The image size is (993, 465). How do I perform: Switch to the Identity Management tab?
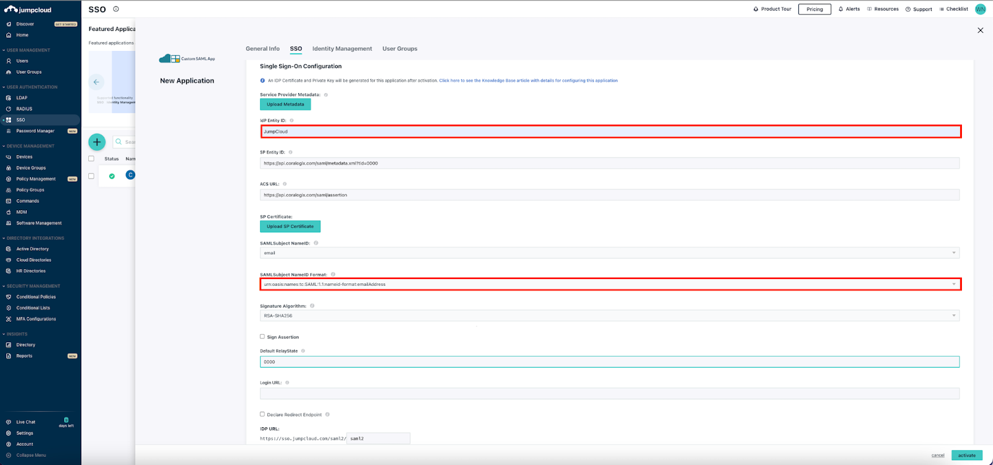pyautogui.click(x=342, y=49)
